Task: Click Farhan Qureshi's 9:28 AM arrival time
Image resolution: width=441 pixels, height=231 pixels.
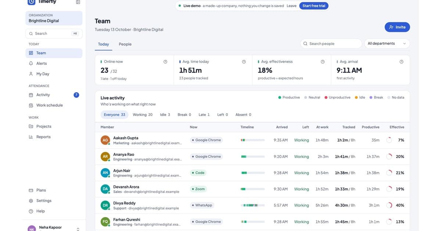Action: (281, 222)
